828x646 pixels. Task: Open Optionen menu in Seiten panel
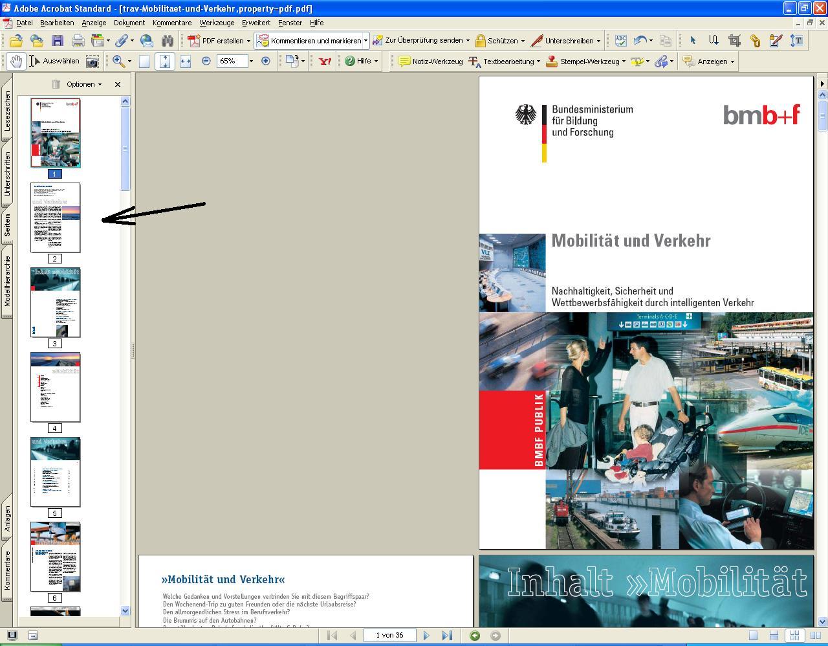pyautogui.click(x=83, y=84)
